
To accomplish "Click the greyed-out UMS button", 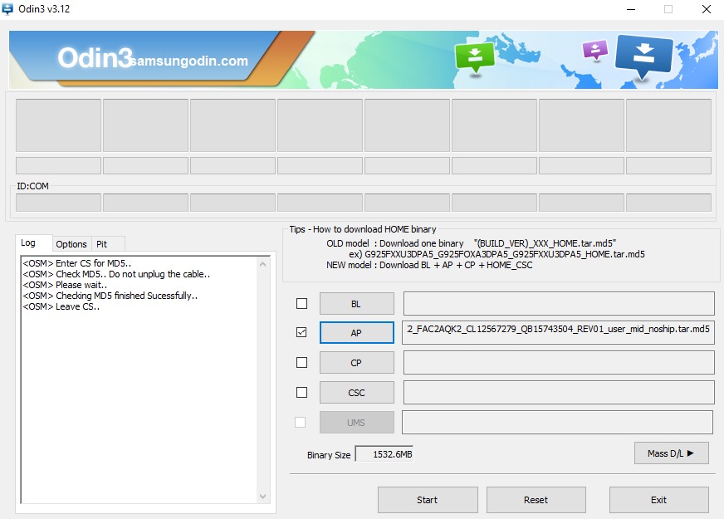I will coord(356,423).
